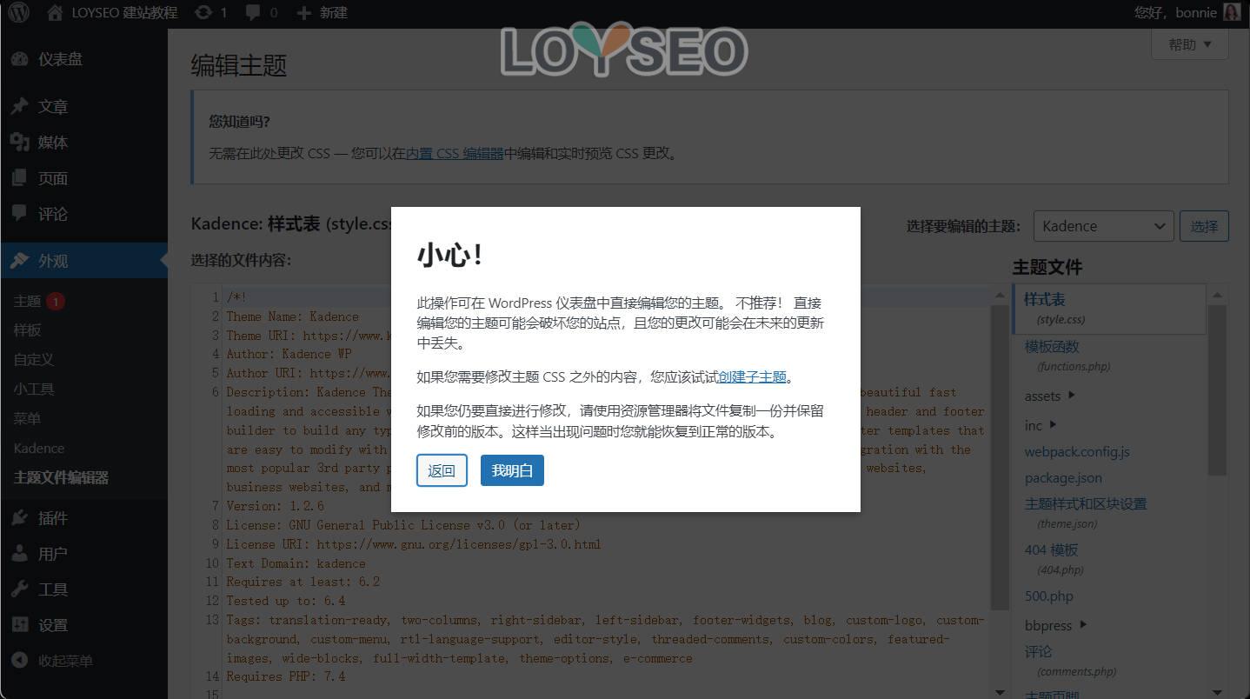This screenshot has height=699, width=1250.
Task: Open the 样板 submenu item
Action: coord(27,330)
